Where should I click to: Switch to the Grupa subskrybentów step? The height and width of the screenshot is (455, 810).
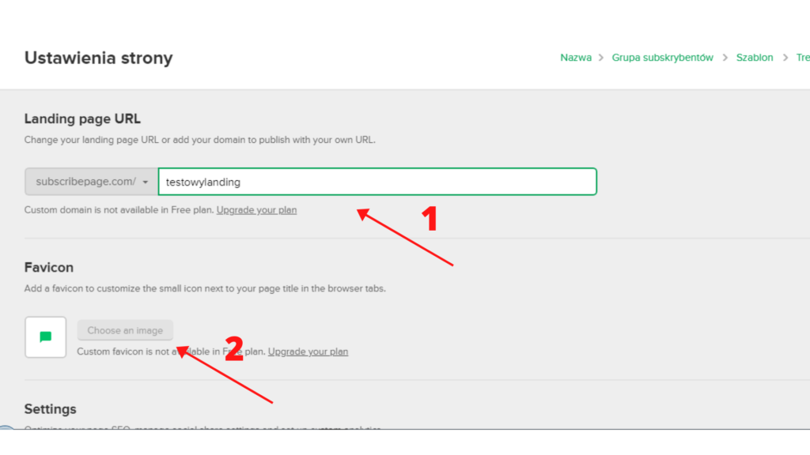pos(663,57)
